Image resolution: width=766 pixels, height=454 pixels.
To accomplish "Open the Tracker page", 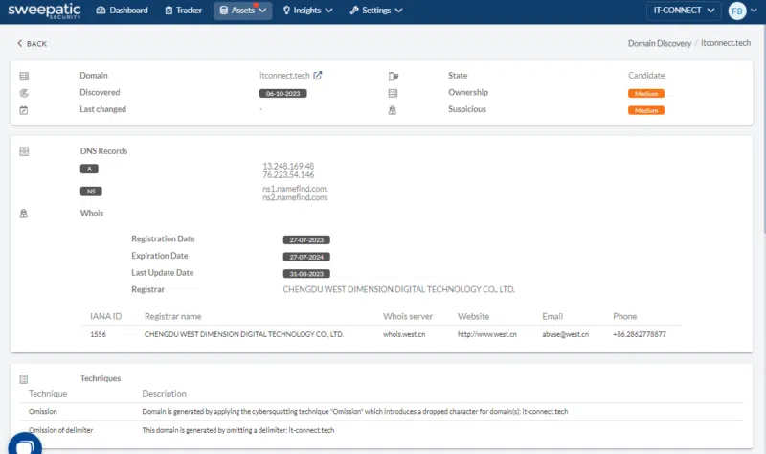I will pyautogui.click(x=184, y=11).
